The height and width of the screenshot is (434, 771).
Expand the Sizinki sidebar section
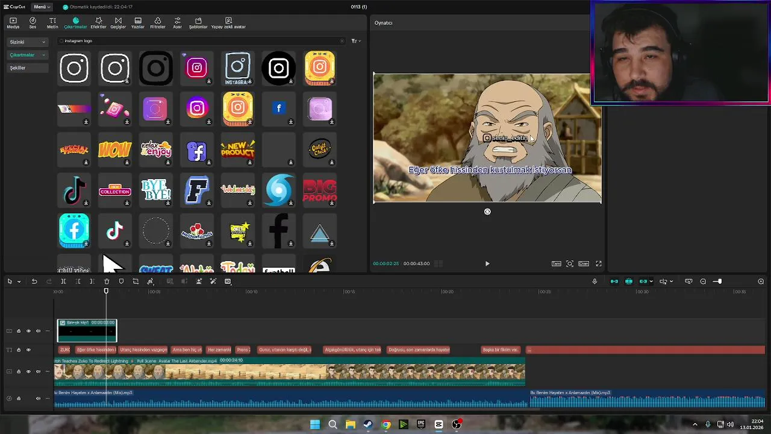(27, 42)
